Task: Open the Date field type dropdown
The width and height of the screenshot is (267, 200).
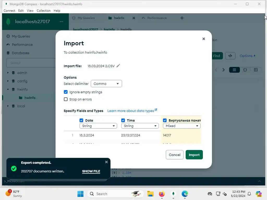Action: coord(98,126)
